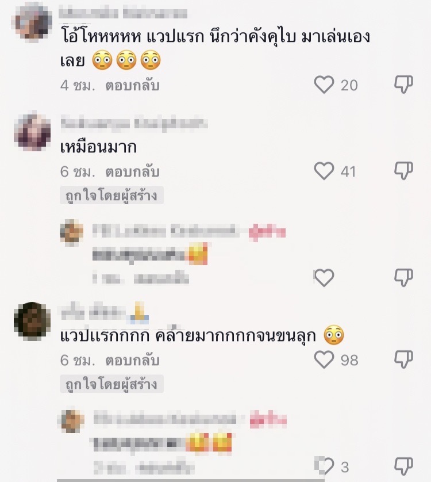
Task: Dislike the creator reply with 3 likes
Action: click(403, 466)
